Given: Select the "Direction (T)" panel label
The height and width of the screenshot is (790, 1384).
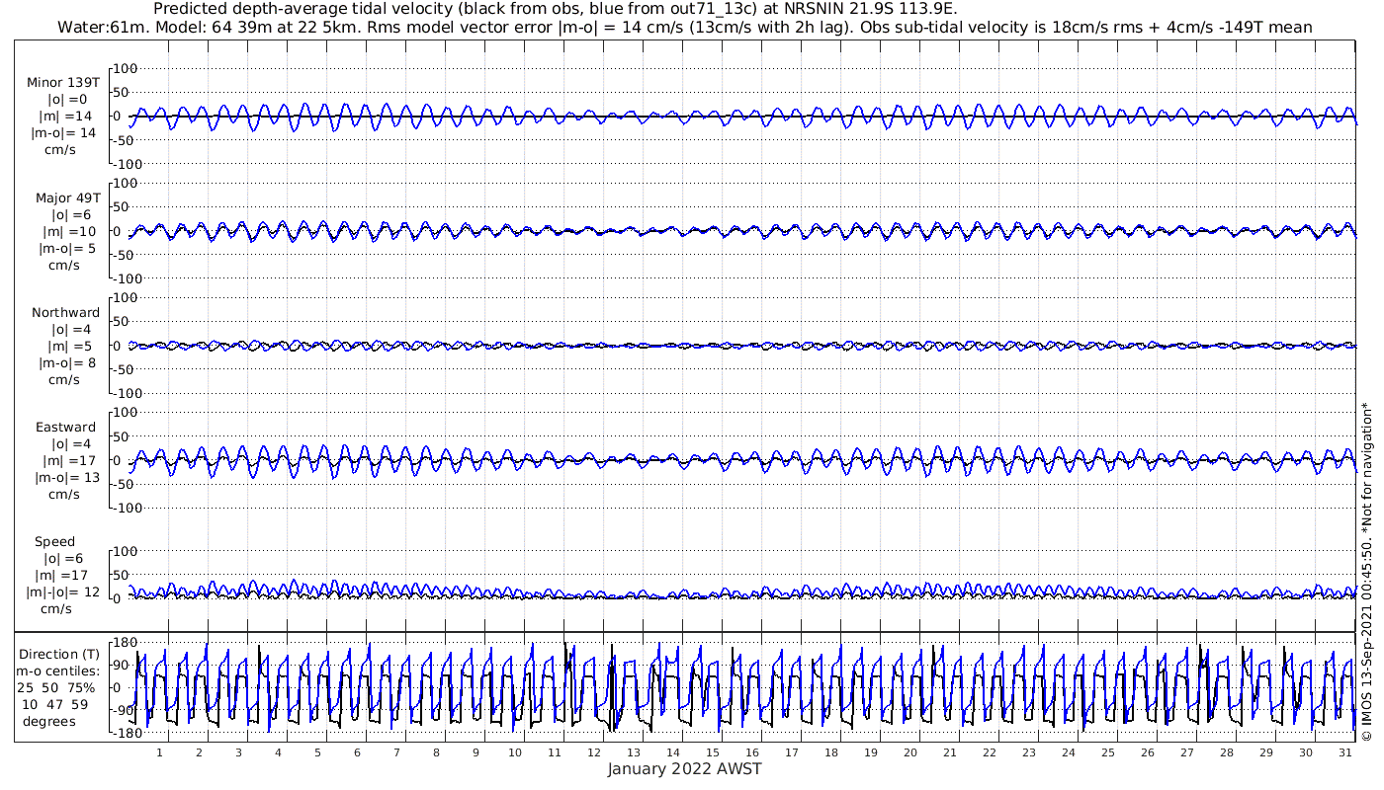Looking at the screenshot, I should [59, 655].
